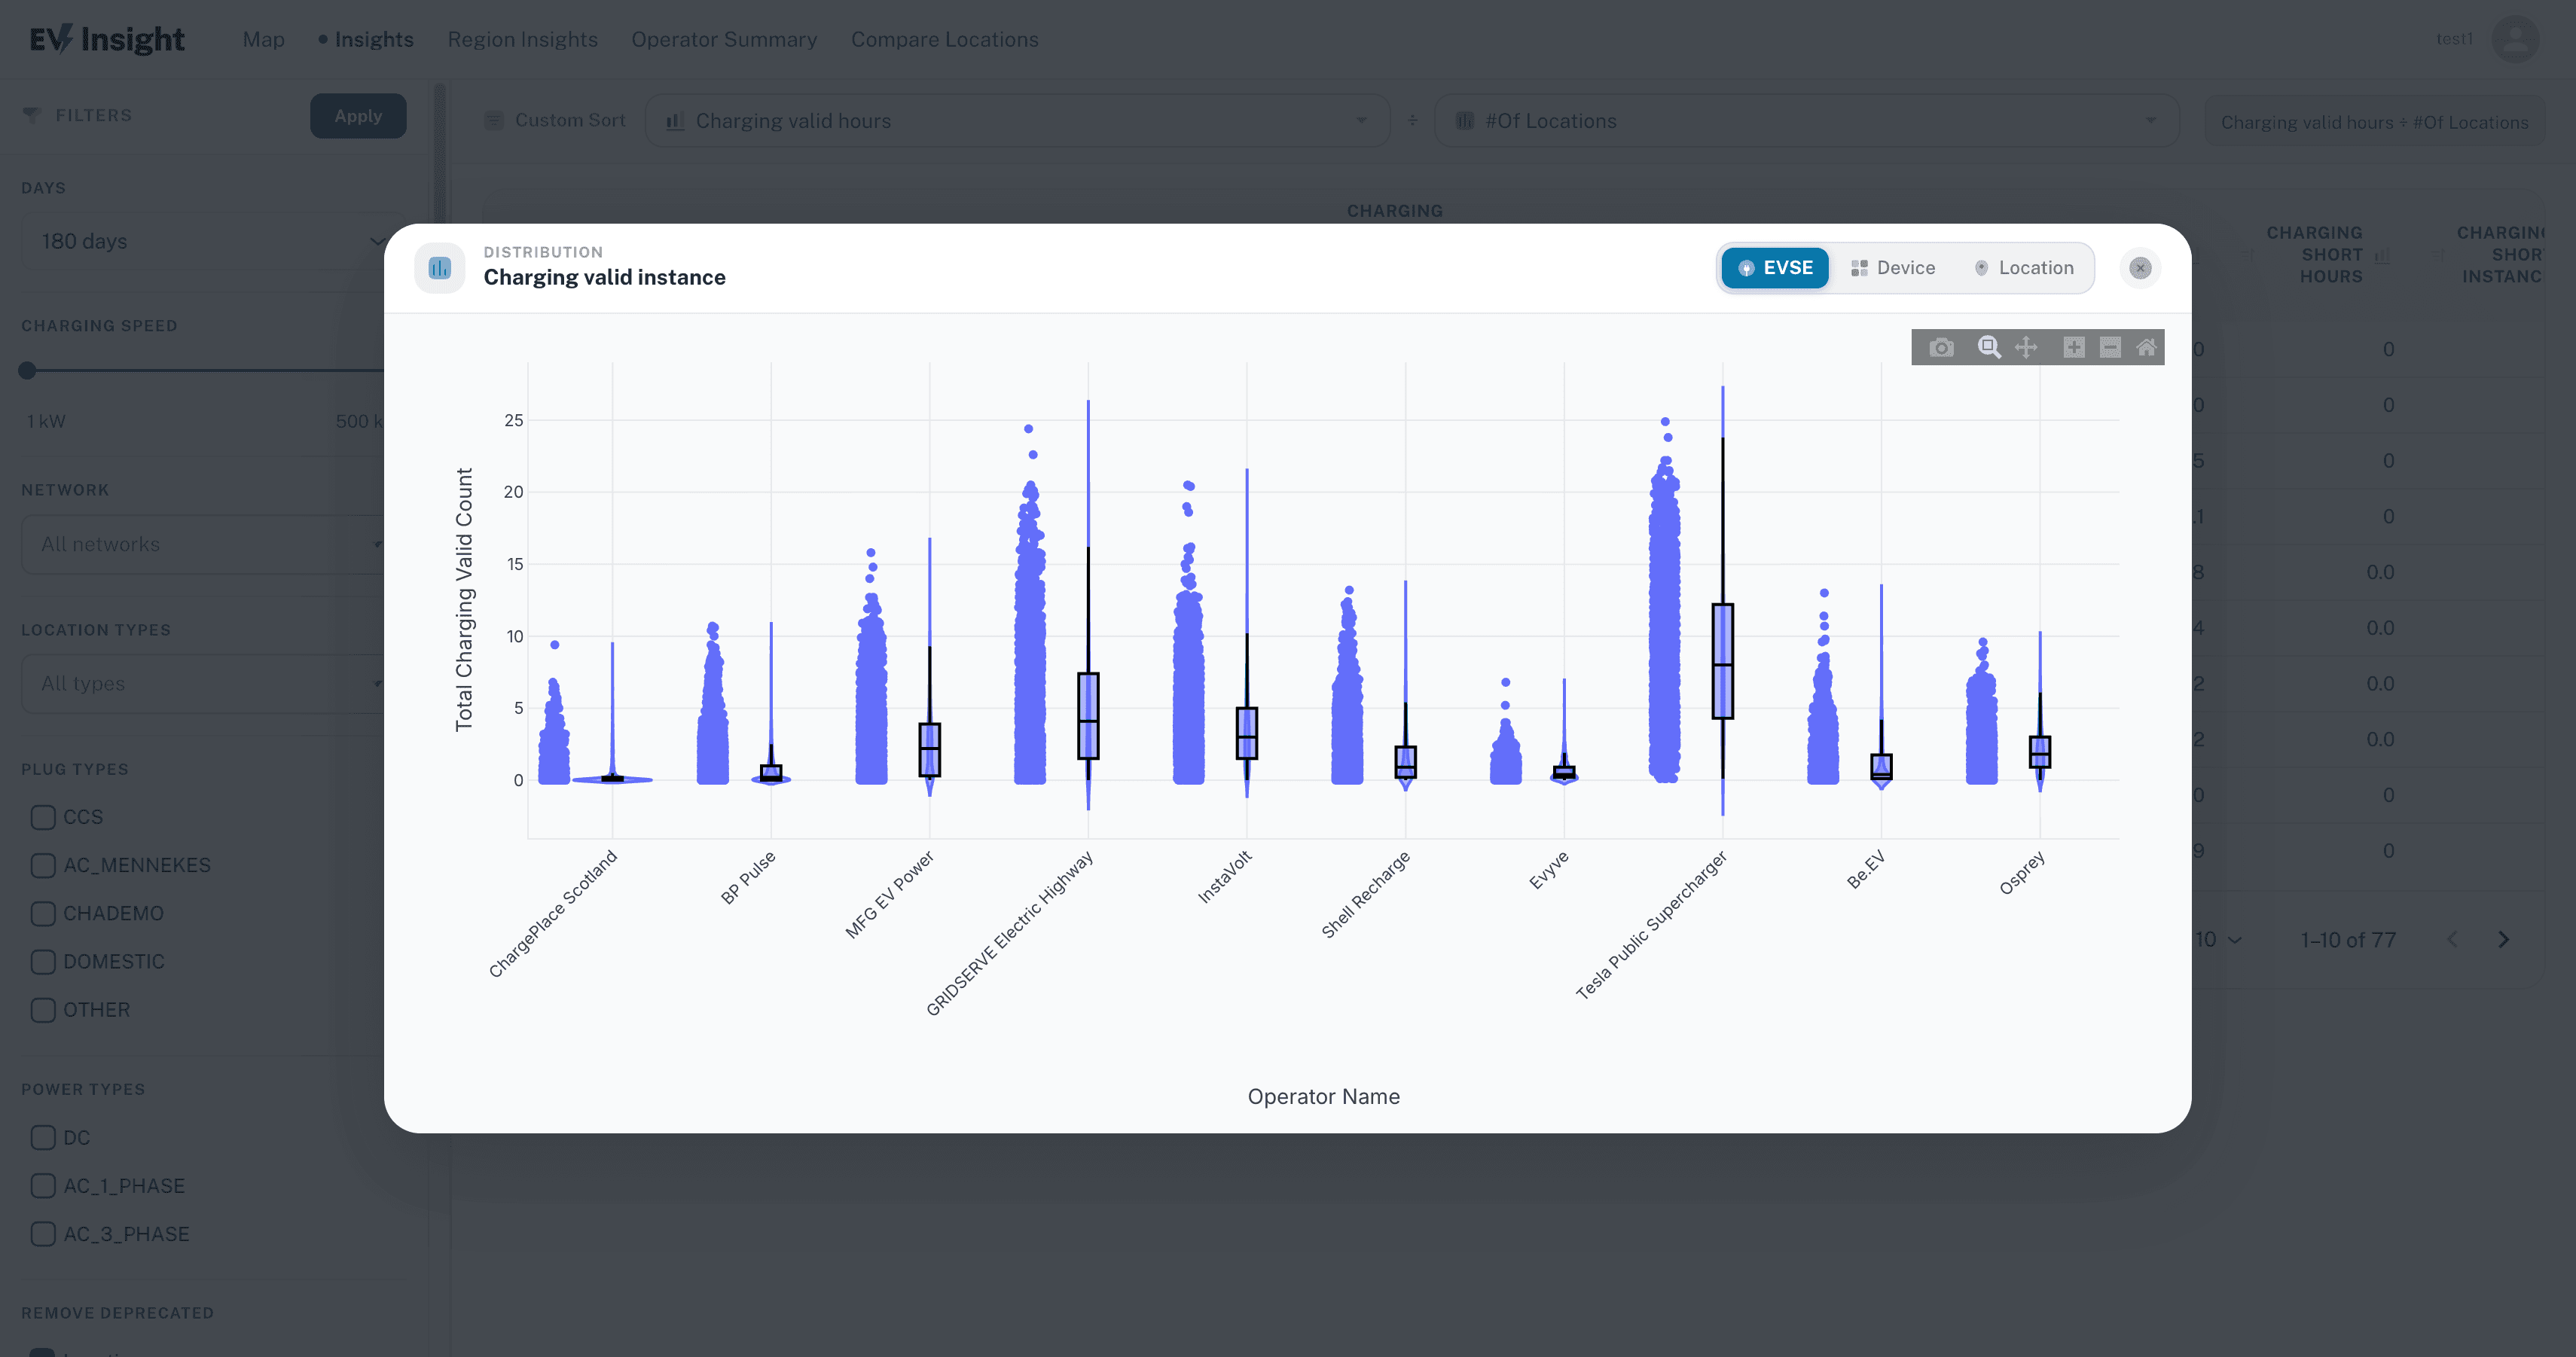Check the CCS plug type
The width and height of the screenshot is (2576, 1357).
tap(43, 817)
